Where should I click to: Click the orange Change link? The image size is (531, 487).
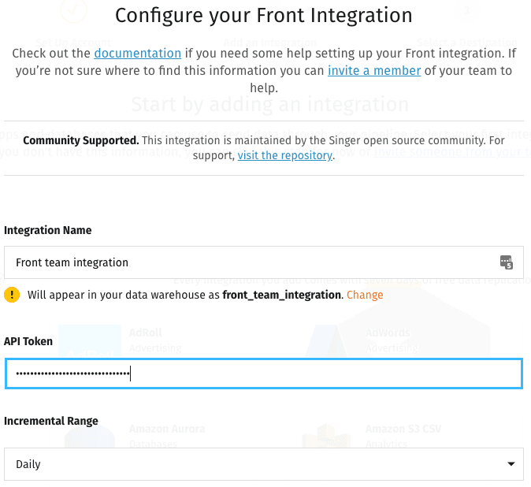(x=365, y=295)
